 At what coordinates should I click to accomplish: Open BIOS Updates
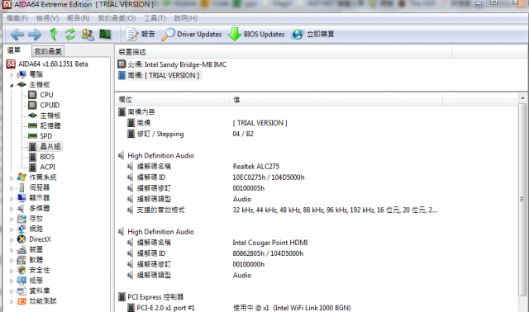256,35
